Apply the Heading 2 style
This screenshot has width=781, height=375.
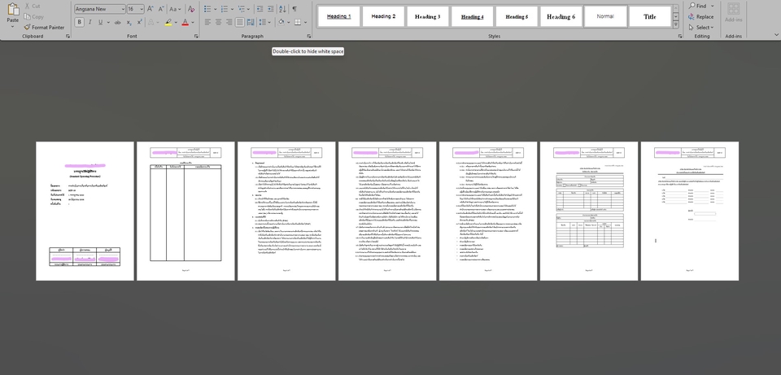click(x=383, y=16)
